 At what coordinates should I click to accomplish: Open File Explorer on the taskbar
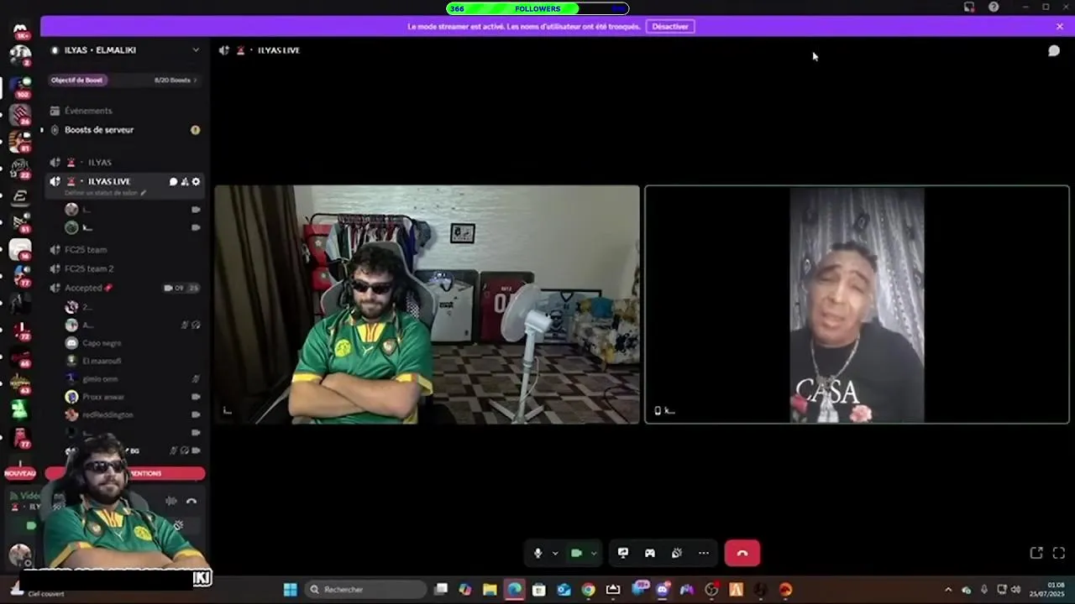490,590
